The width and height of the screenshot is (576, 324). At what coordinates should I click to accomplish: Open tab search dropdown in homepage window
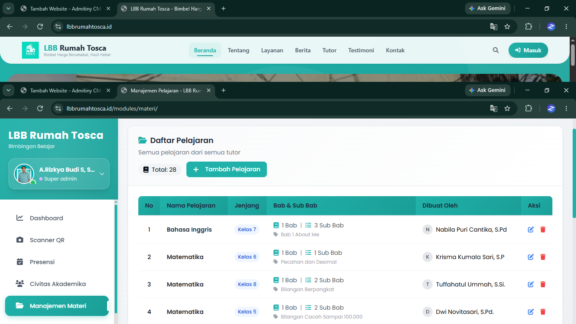[x=8, y=8]
